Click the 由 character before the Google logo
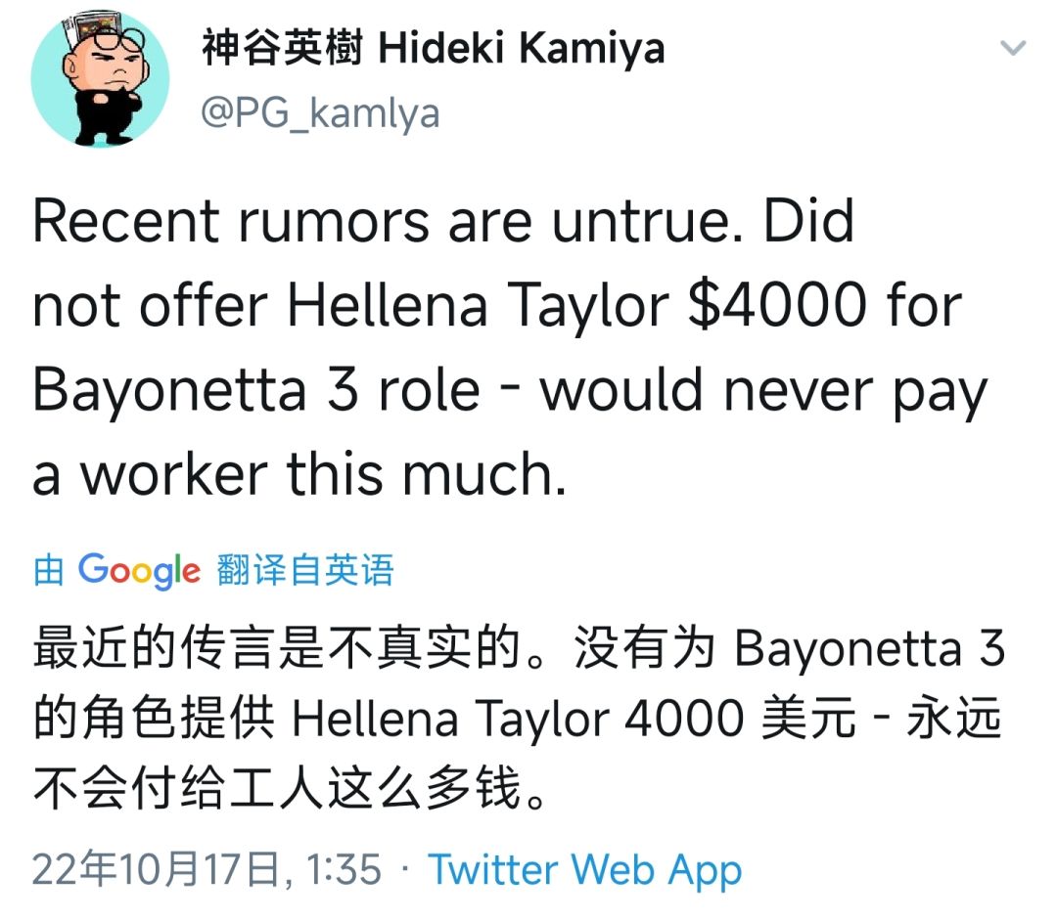 point(49,570)
